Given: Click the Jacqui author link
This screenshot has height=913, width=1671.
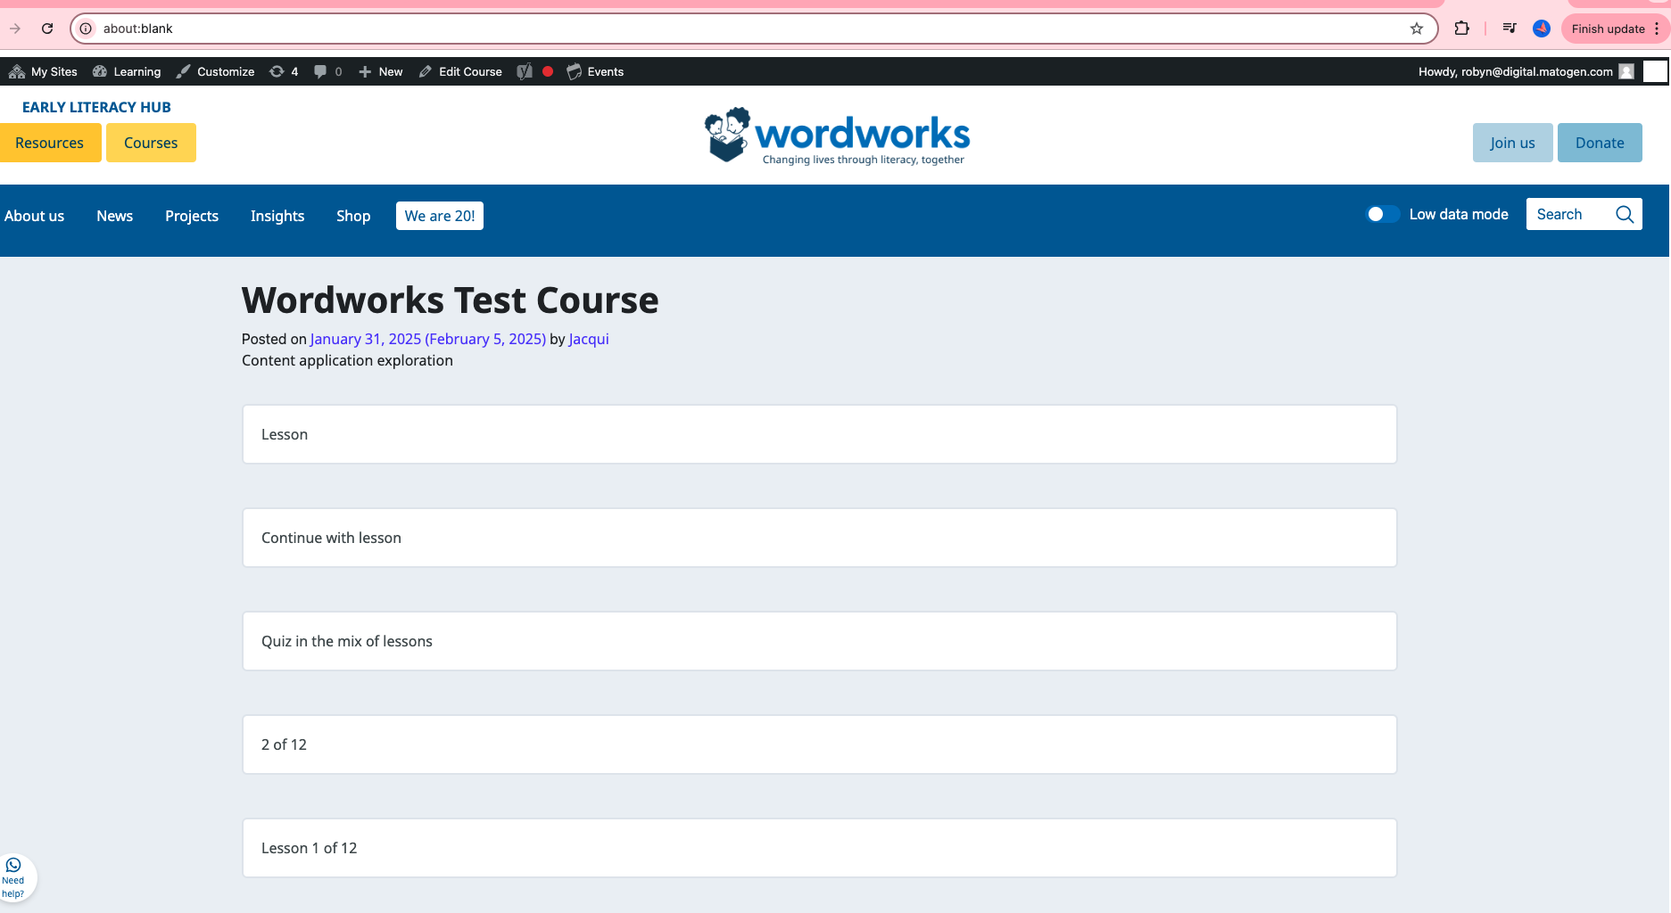Looking at the screenshot, I should pyautogui.click(x=589, y=339).
